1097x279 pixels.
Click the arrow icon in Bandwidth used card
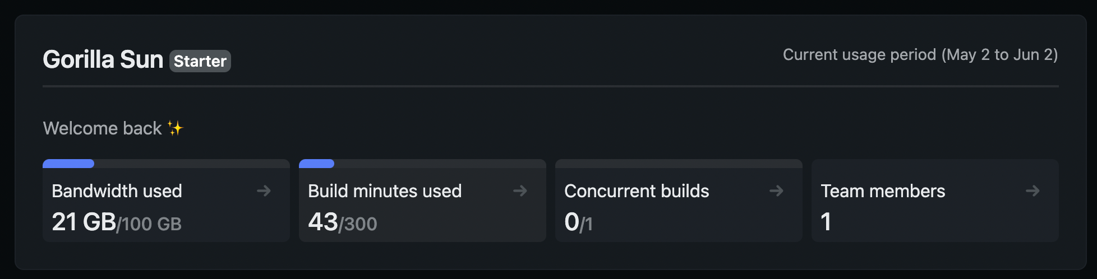point(264,191)
